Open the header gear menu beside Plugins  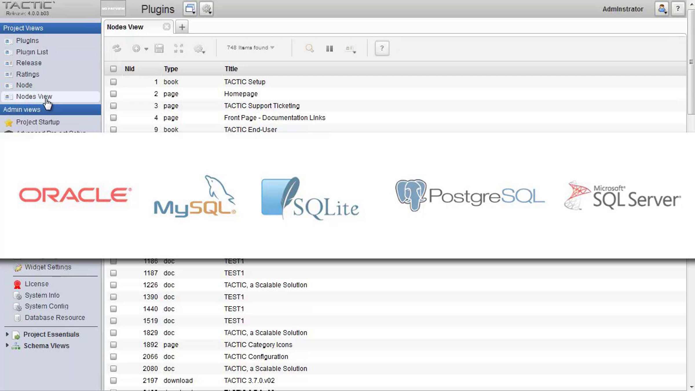coord(206,9)
